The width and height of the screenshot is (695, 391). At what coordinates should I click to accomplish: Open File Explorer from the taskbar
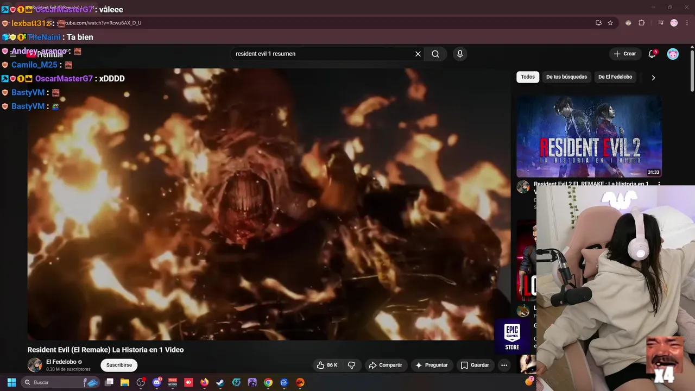point(125,382)
